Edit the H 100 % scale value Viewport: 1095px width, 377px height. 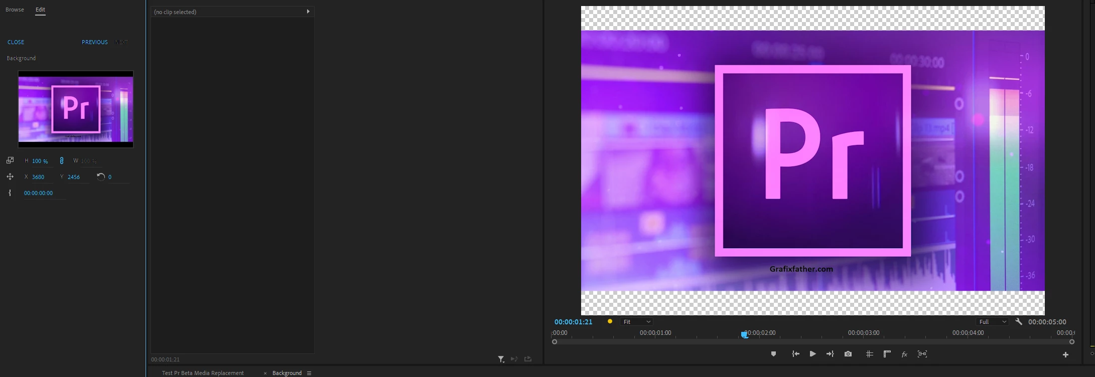tap(40, 161)
